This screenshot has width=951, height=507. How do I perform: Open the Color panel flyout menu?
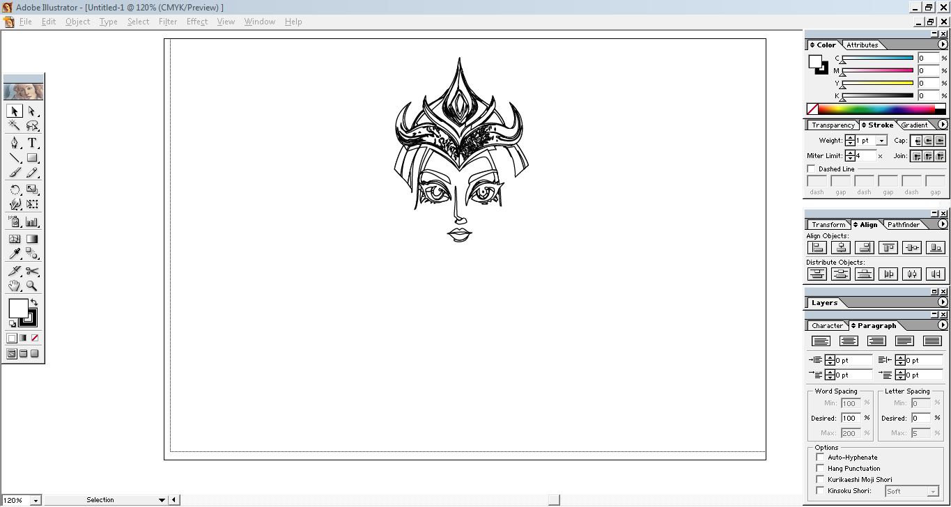pos(943,45)
